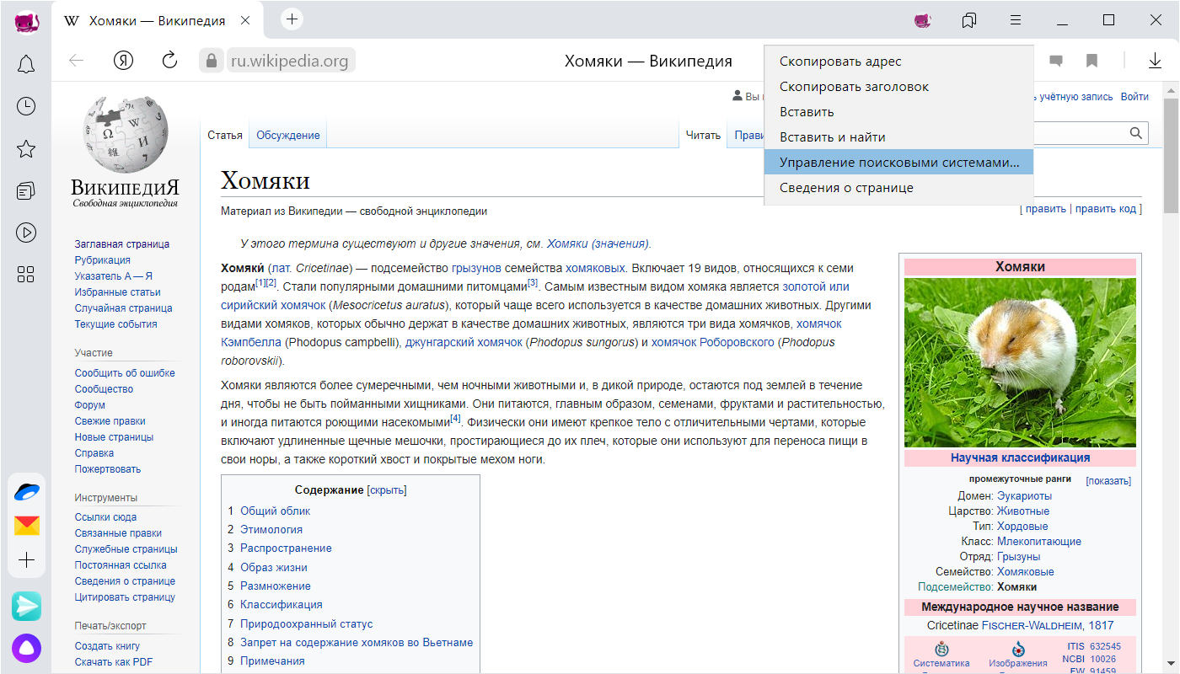Open browsing history clock icon
This screenshot has width=1180, height=674.
26,105
